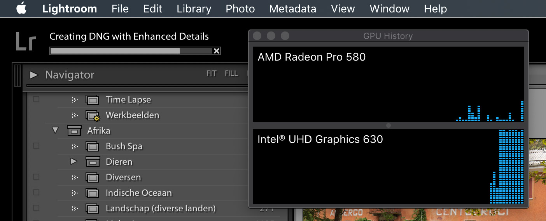Viewport: 546px width, 221px height.
Task: Click the Time Lapse collection icon
Action: click(92, 100)
